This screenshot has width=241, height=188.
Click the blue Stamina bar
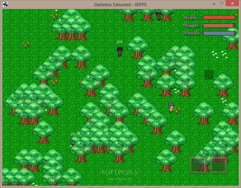219,33
